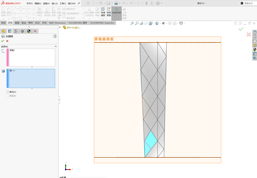The height and width of the screenshot is (178, 257).
Task: Switch to the 评估 tab
Action: pos(44,23)
